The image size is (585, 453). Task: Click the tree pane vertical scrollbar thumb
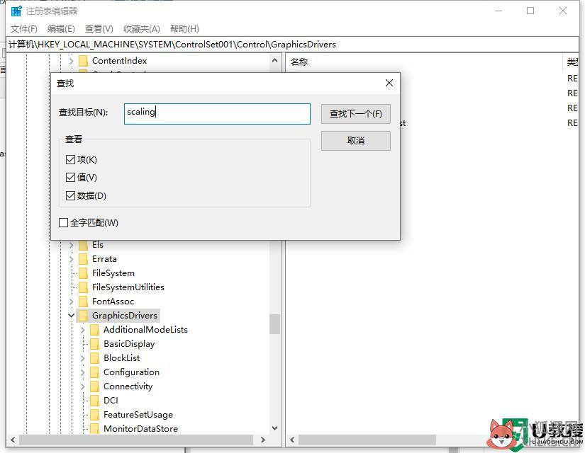275,324
